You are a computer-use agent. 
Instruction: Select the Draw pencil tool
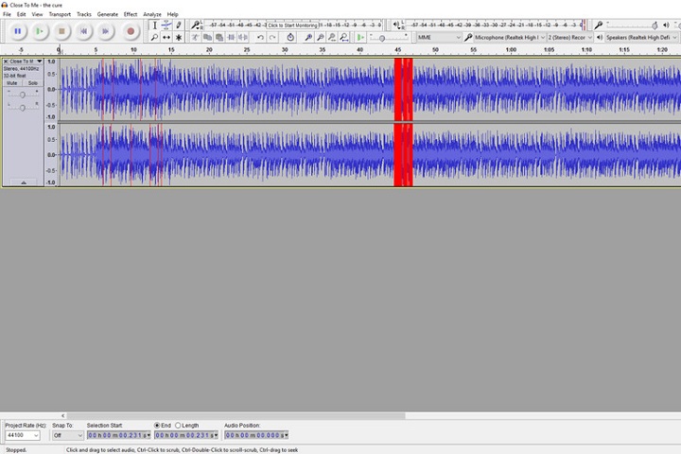coord(179,26)
